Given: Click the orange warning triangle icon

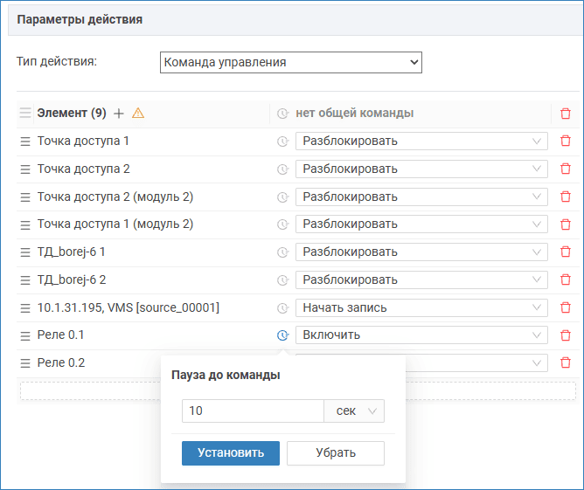Looking at the screenshot, I should click(x=138, y=113).
